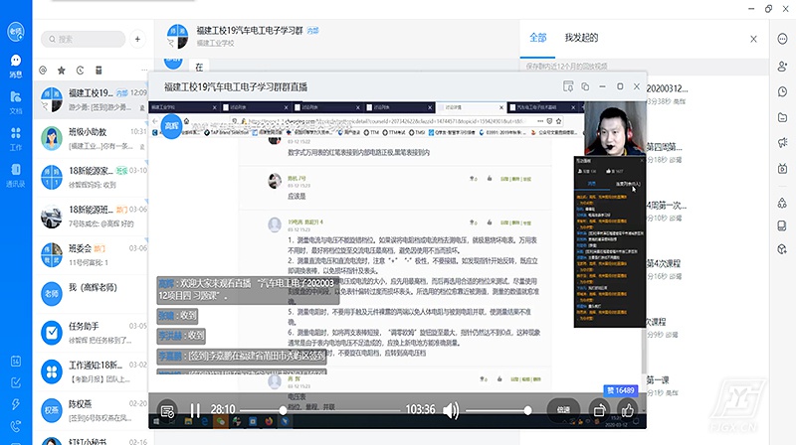
Task: Toggle the fullscreen icon in player bar
Action: 598,409
